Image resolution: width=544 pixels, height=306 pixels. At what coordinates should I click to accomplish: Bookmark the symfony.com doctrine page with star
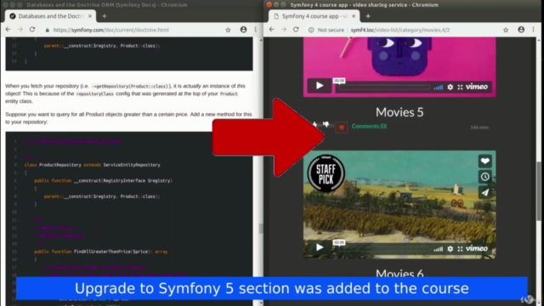pos(228,31)
